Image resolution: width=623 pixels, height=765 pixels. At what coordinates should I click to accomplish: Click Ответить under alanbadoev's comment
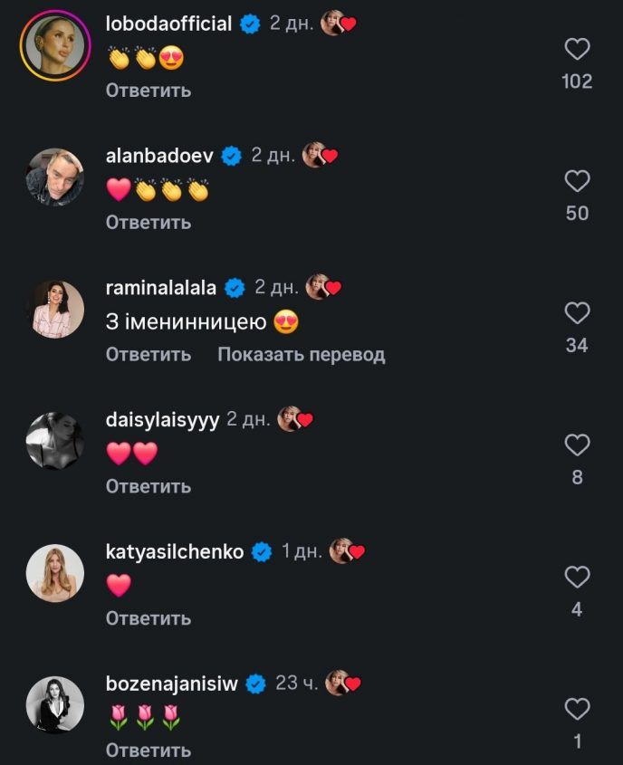tap(149, 223)
